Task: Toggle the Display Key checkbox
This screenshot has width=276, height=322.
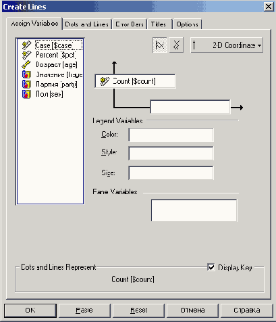Action: tap(211, 267)
